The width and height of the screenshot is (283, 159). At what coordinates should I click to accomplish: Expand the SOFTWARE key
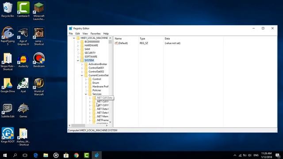click(x=78, y=57)
